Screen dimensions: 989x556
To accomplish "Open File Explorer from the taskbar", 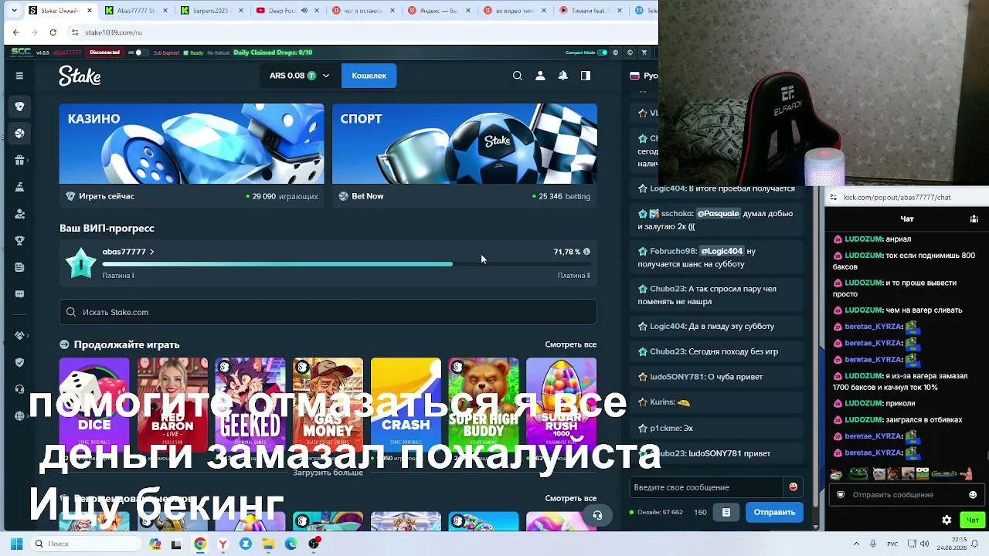I will click(x=268, y=544).
